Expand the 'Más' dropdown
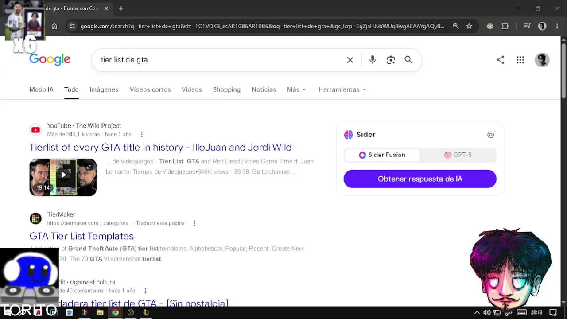This screenshot has width=567, height=319. (296, 89)
